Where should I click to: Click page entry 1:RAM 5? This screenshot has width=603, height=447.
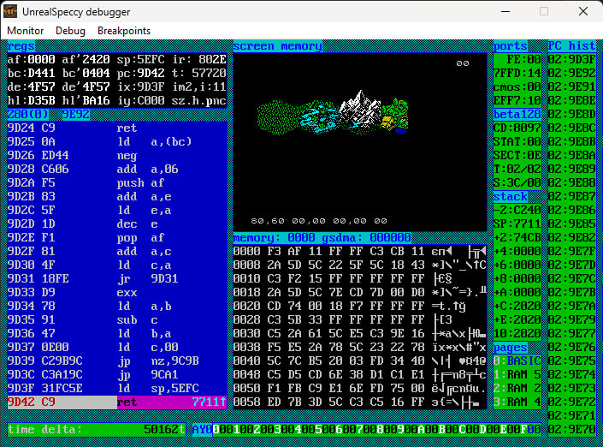[x=517, y=374]
